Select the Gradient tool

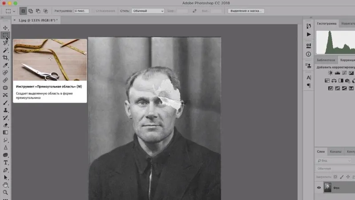tap(5, 132)
